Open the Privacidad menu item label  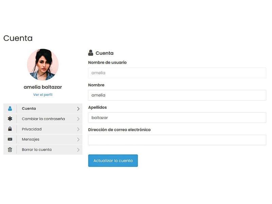pos(32,129)
